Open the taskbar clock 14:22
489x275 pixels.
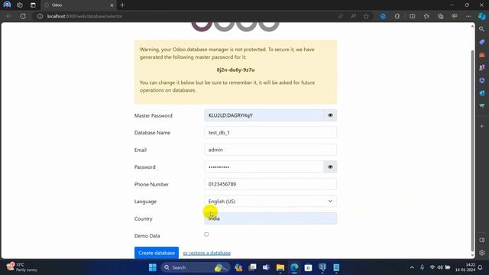[465, 267]
